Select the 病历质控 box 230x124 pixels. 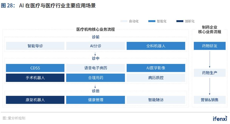pyautogui.click(x=156, y=78)
